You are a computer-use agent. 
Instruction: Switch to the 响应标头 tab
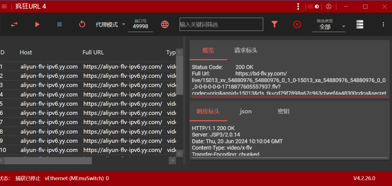208,111
